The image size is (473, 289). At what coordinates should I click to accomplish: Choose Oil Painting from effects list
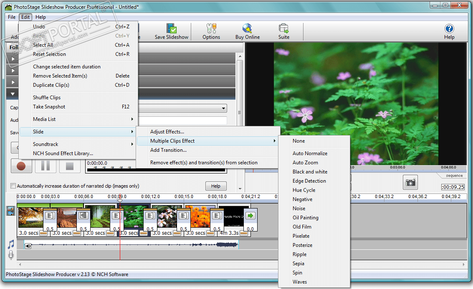point(306,218)
